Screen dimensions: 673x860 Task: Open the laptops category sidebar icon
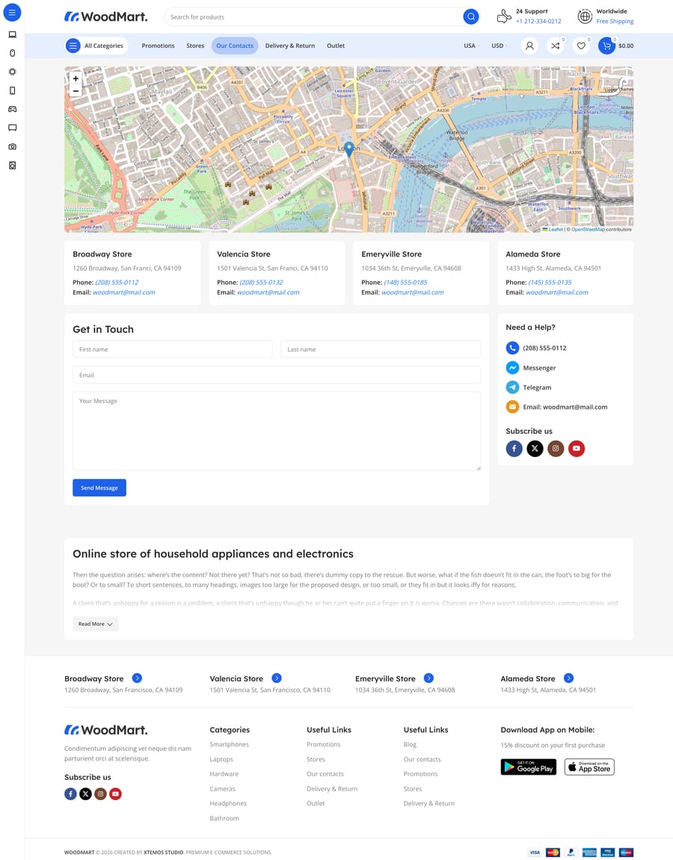pyautogui.click(x=12, y=34)
